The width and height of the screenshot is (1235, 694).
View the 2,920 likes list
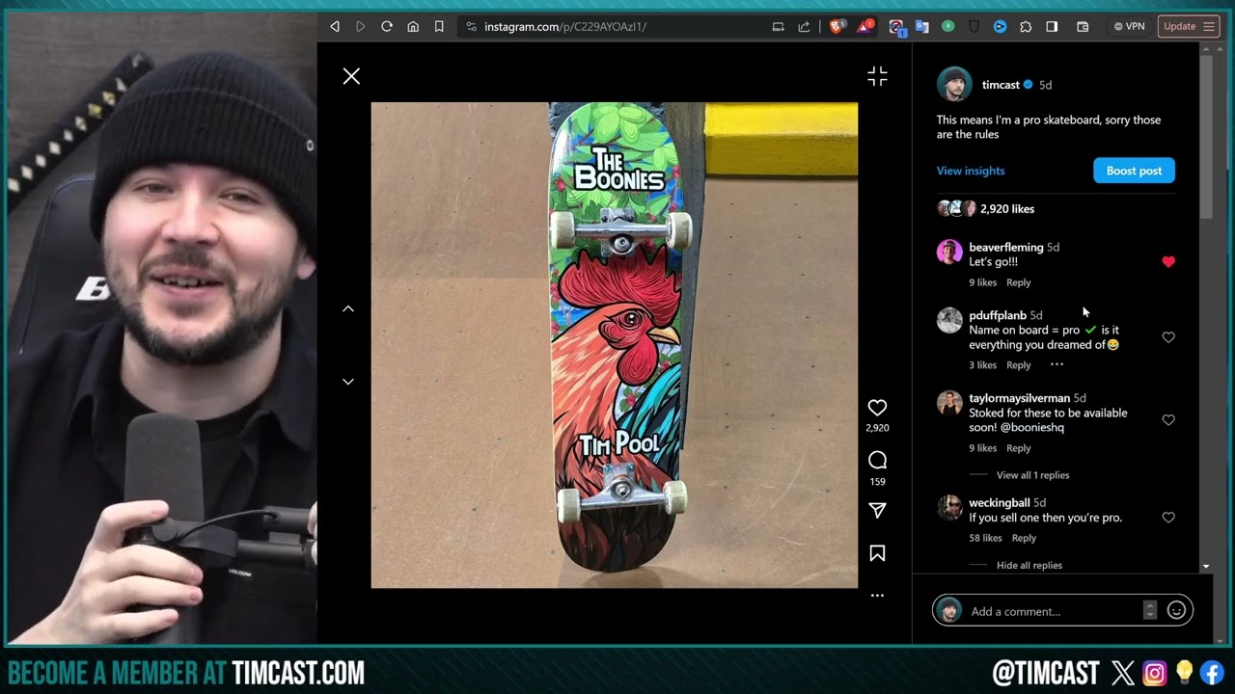(x=1007, y=208)
